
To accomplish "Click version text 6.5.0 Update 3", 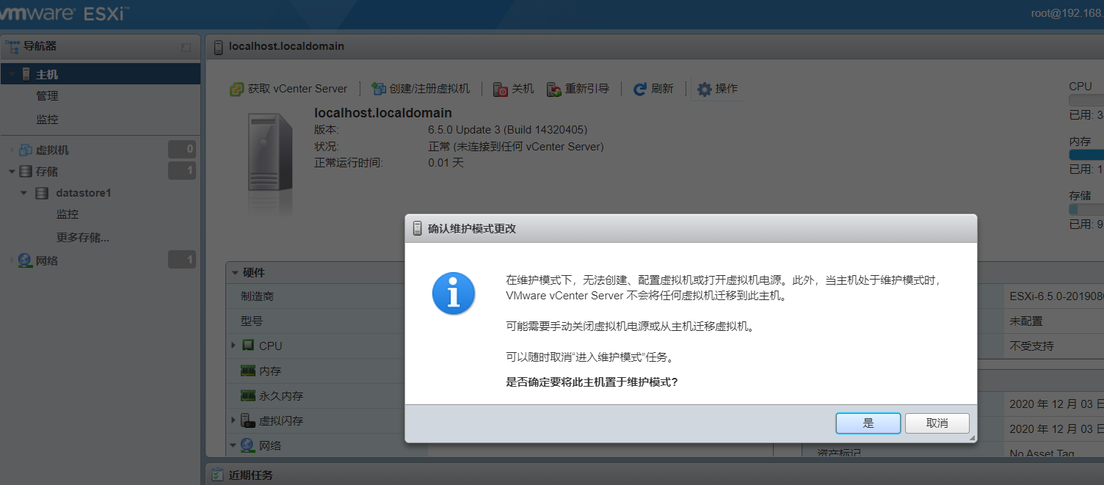I will click(507, 130).
